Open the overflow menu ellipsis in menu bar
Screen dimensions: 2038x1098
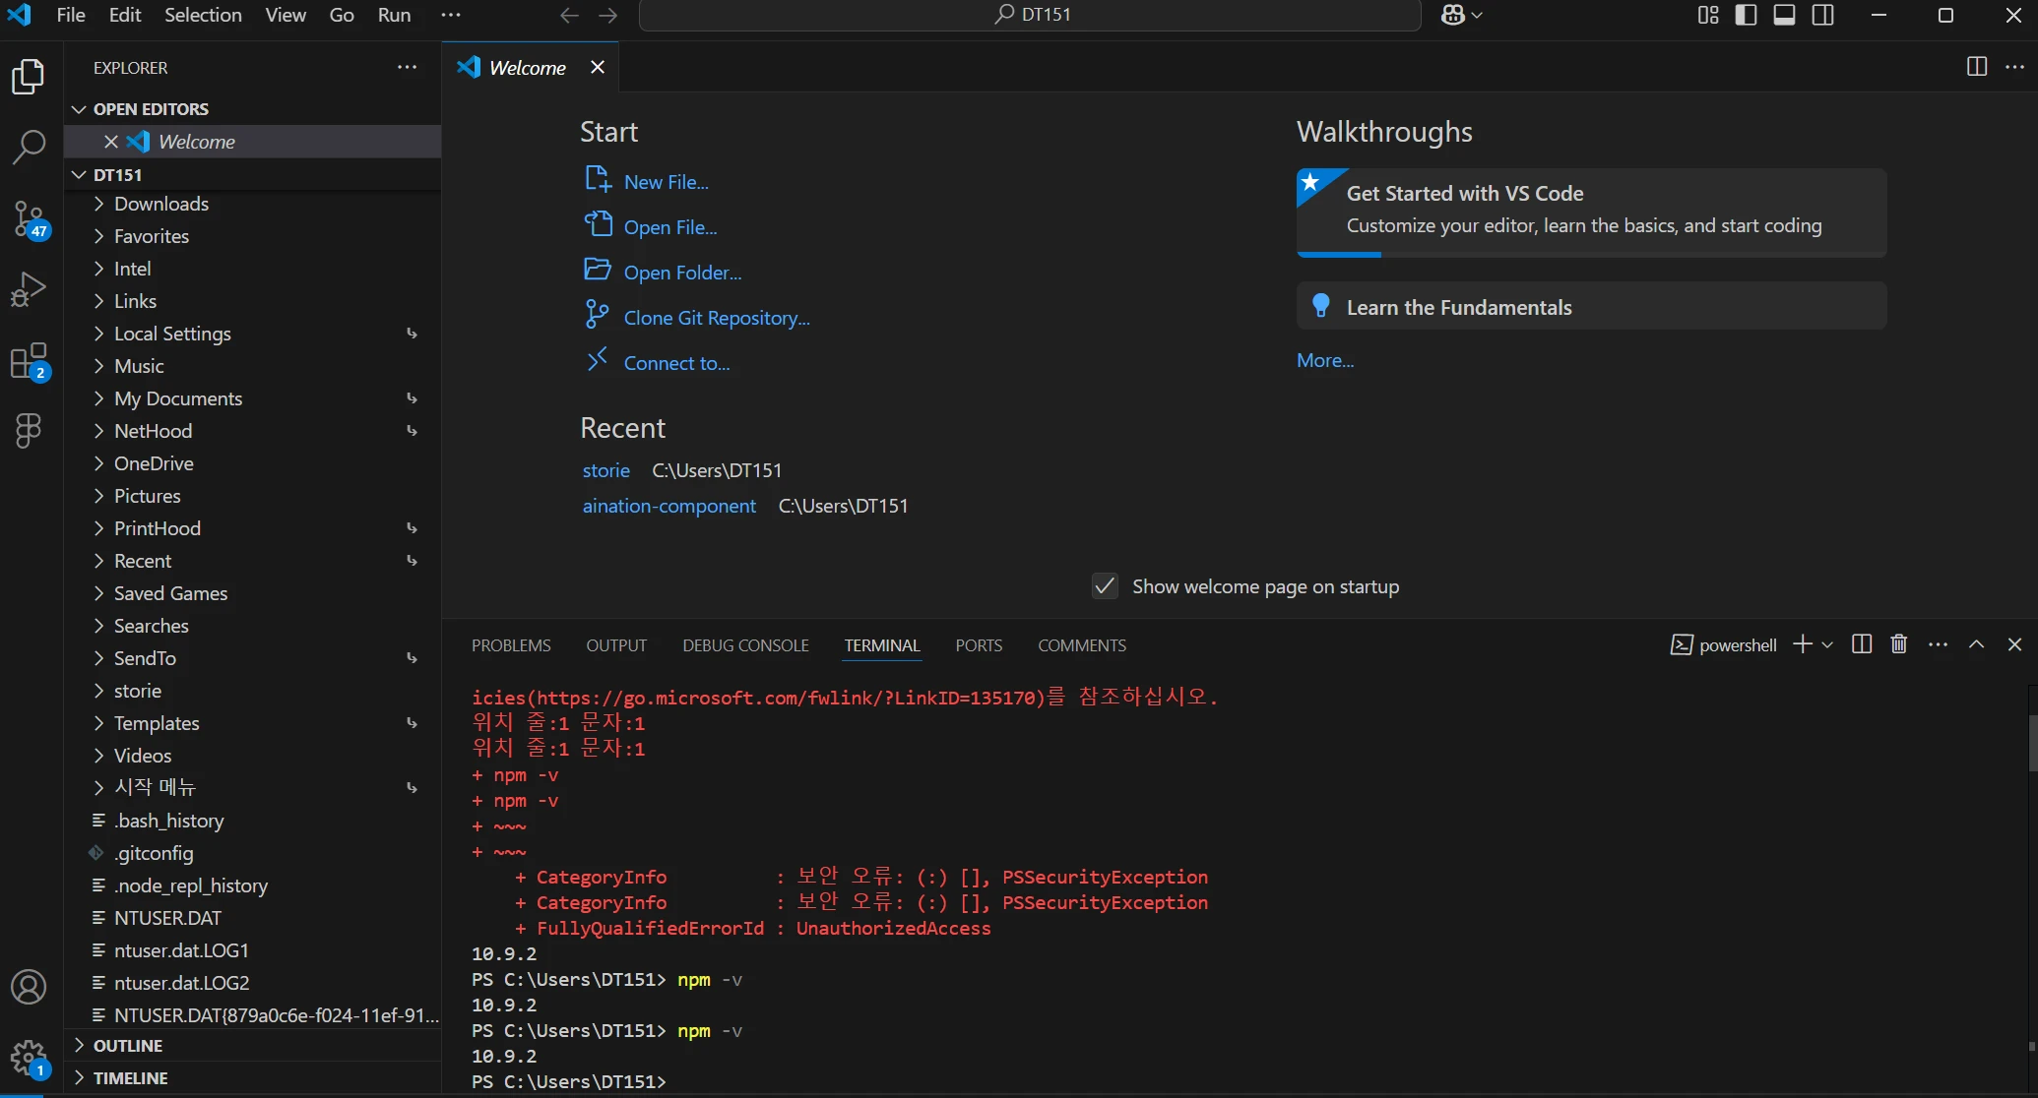tap(450, 15)
